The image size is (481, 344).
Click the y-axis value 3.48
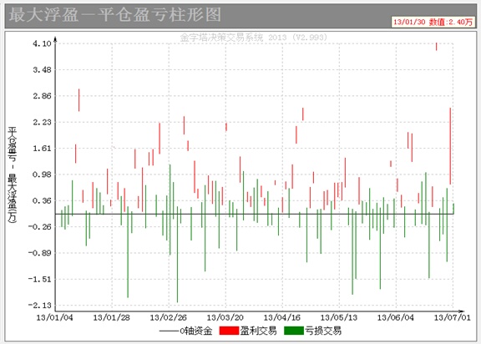coord(42,69)
